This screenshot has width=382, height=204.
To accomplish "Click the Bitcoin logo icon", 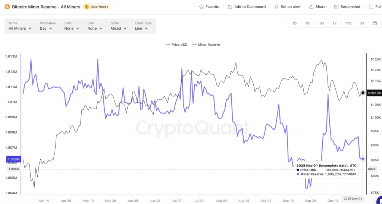I will 7,7.
